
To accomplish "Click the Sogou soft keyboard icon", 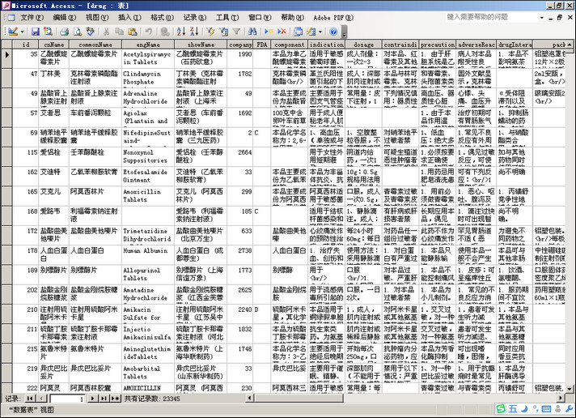I will pos(546,408).
